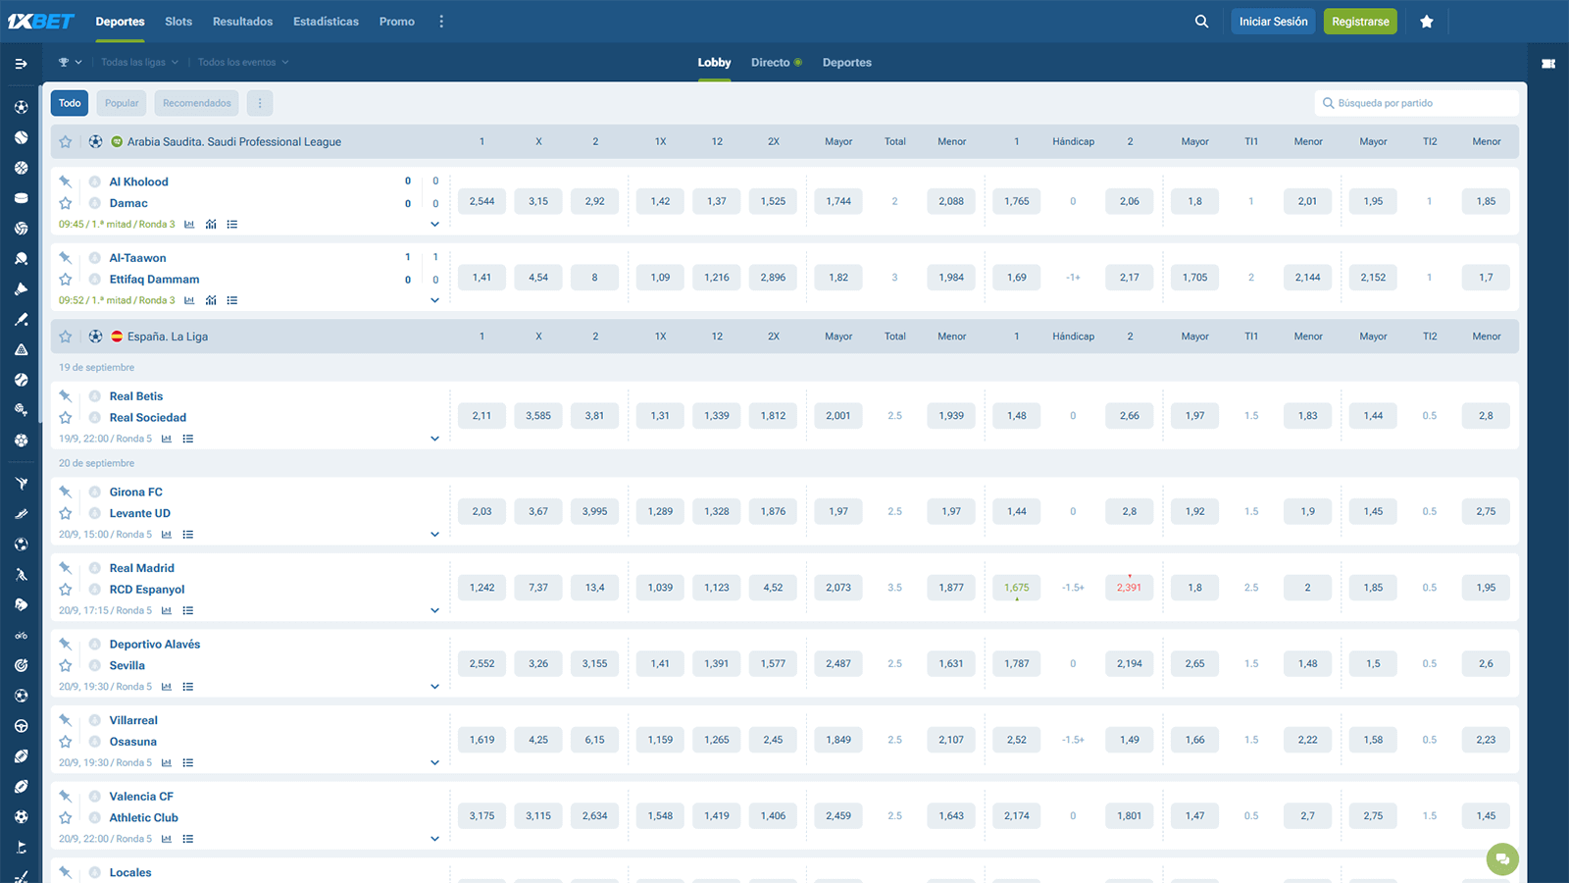Pin the Real Betis match
Screen dimensions: 1569x883
tap(65, 395)
